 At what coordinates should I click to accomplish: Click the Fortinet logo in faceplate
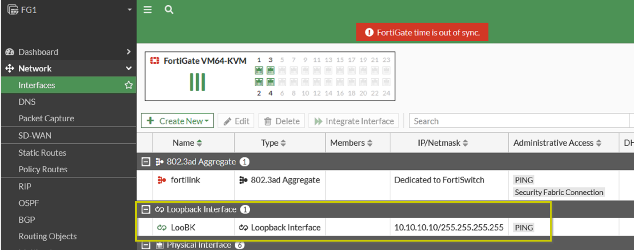tap(155, 61)
